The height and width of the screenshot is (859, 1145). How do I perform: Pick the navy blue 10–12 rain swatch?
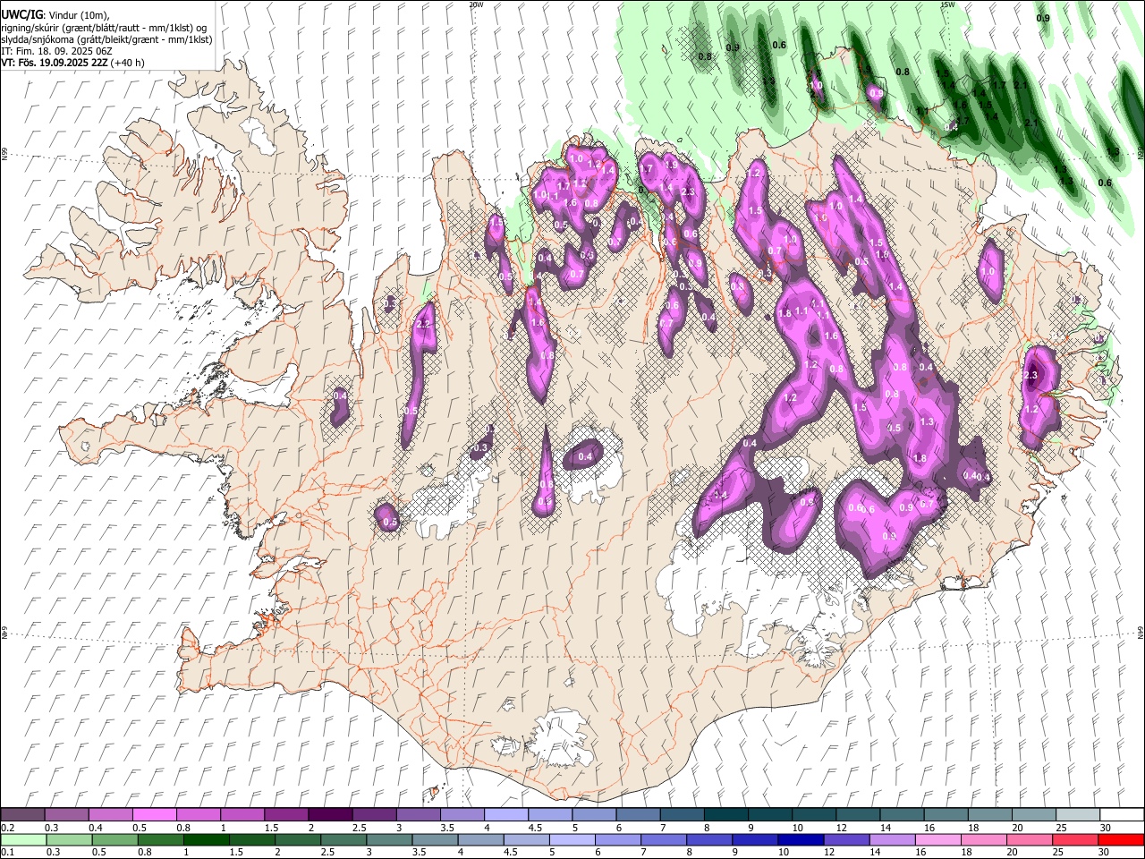[x=801, y=839]
